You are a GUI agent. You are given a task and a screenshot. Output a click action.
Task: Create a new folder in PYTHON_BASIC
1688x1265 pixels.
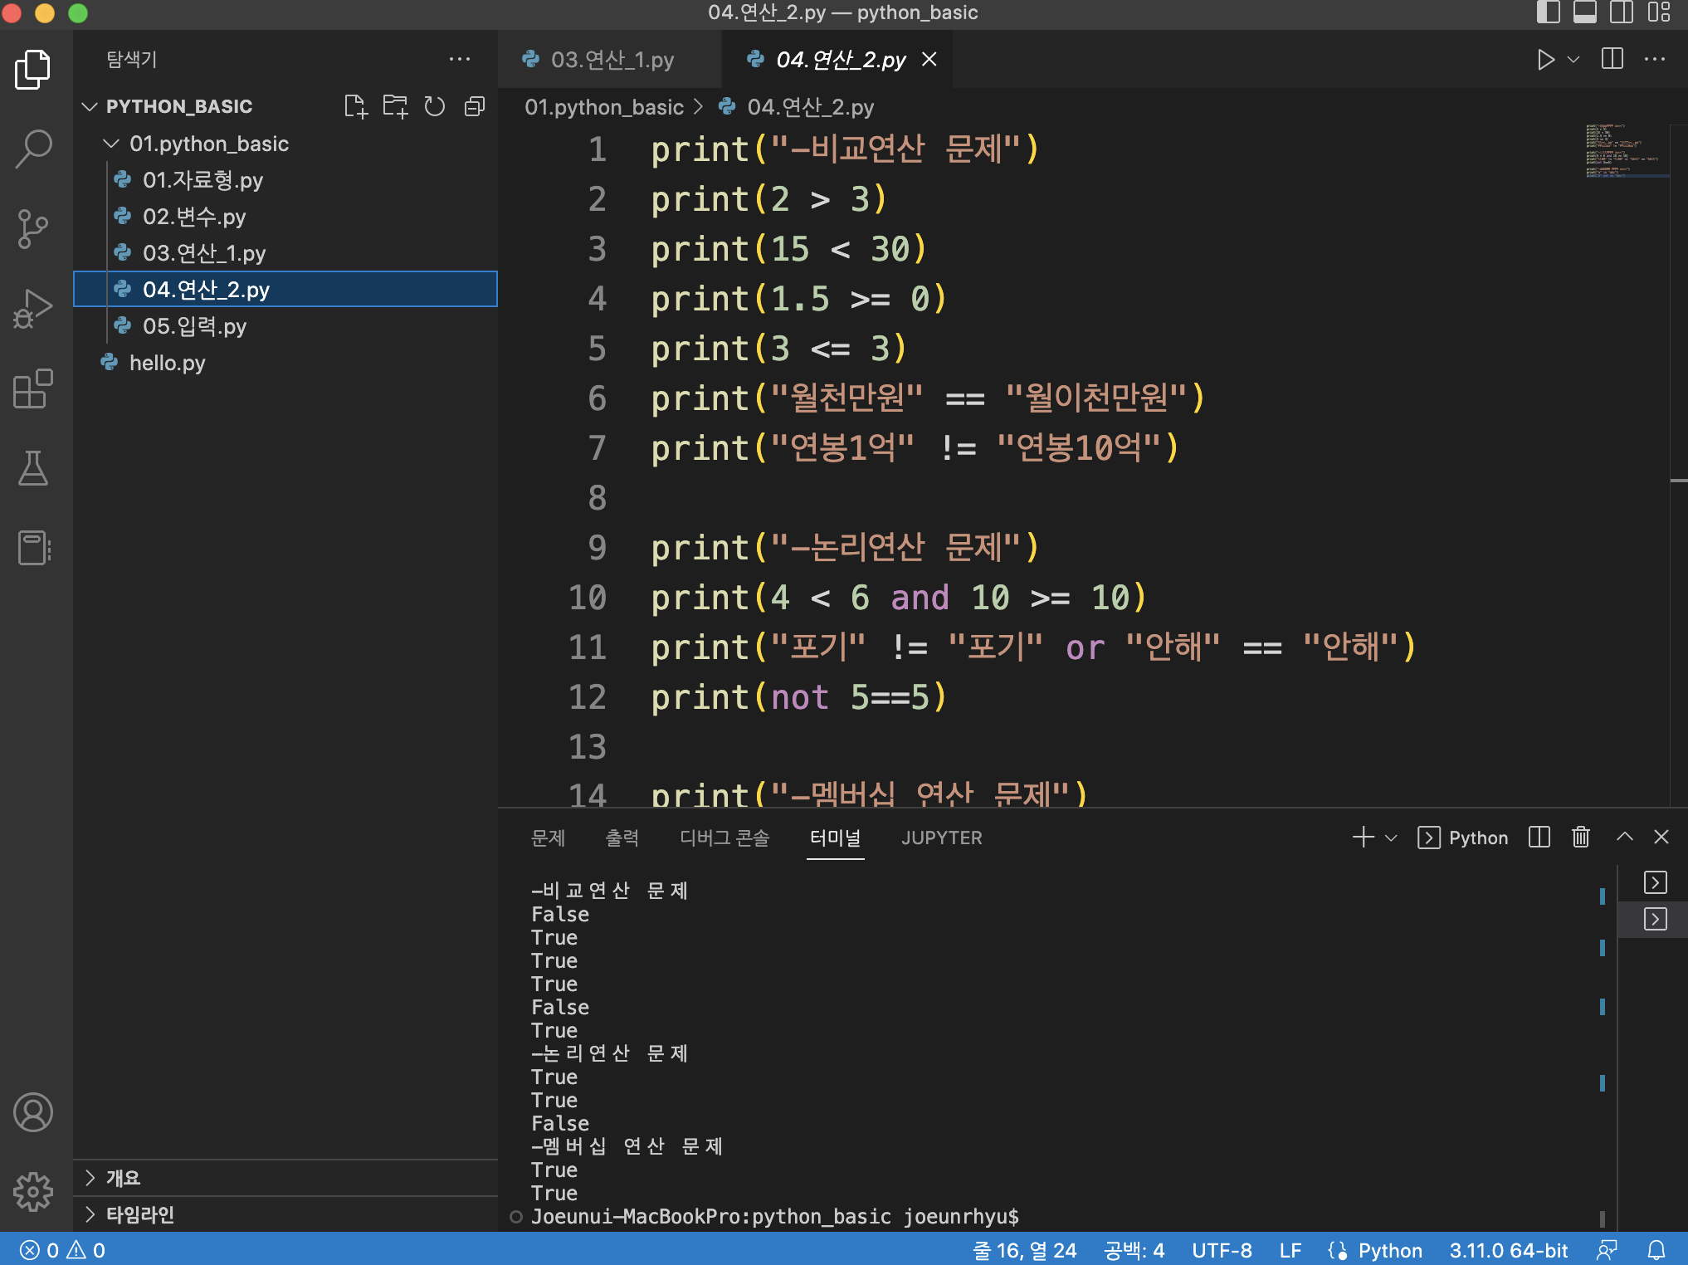[x=395, y=106]
